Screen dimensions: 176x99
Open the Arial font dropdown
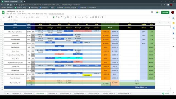tap(40, 17)
